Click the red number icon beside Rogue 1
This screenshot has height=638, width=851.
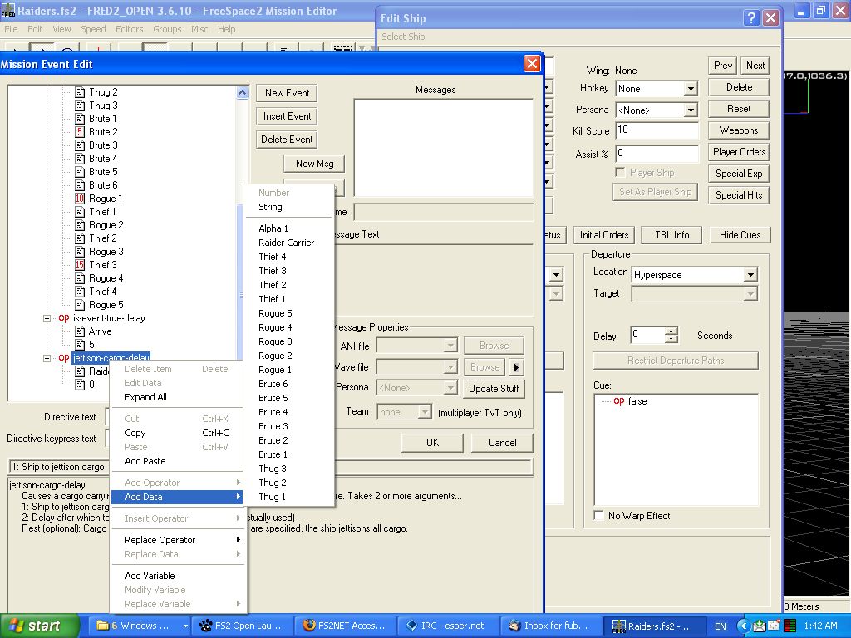[80, 199]
